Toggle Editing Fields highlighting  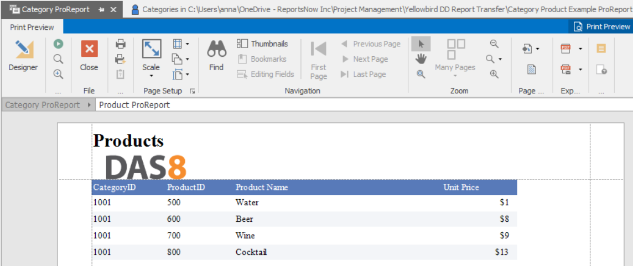tap(265, 74)
